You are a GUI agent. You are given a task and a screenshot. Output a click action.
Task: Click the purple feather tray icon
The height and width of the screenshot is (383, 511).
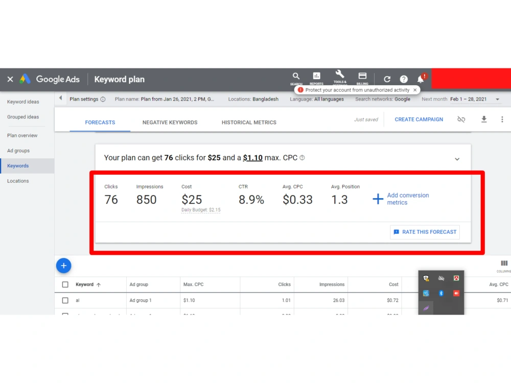426,308
